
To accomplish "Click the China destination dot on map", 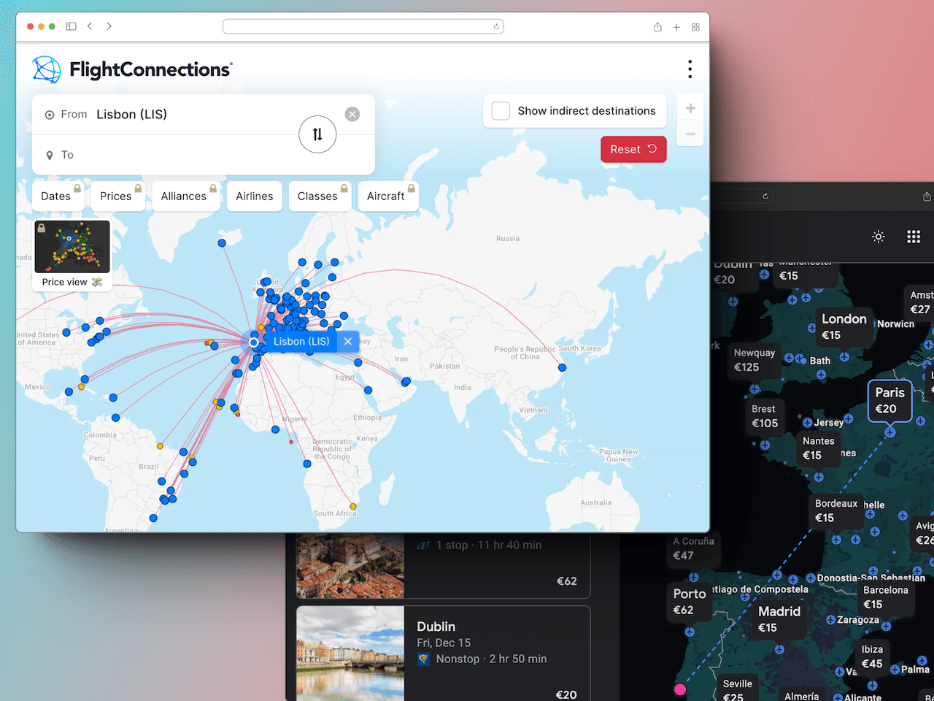I will click(x=562, y=367).
